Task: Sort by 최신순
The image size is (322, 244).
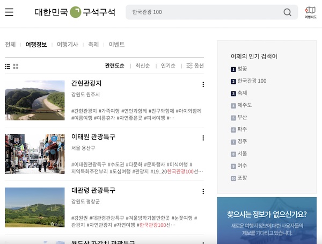Action: click(x=143, y=66)
